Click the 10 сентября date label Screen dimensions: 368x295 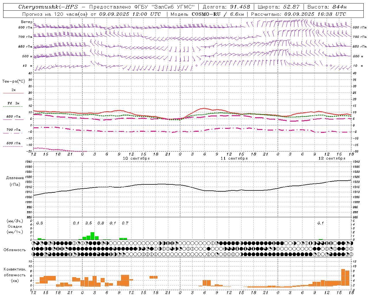136,158
